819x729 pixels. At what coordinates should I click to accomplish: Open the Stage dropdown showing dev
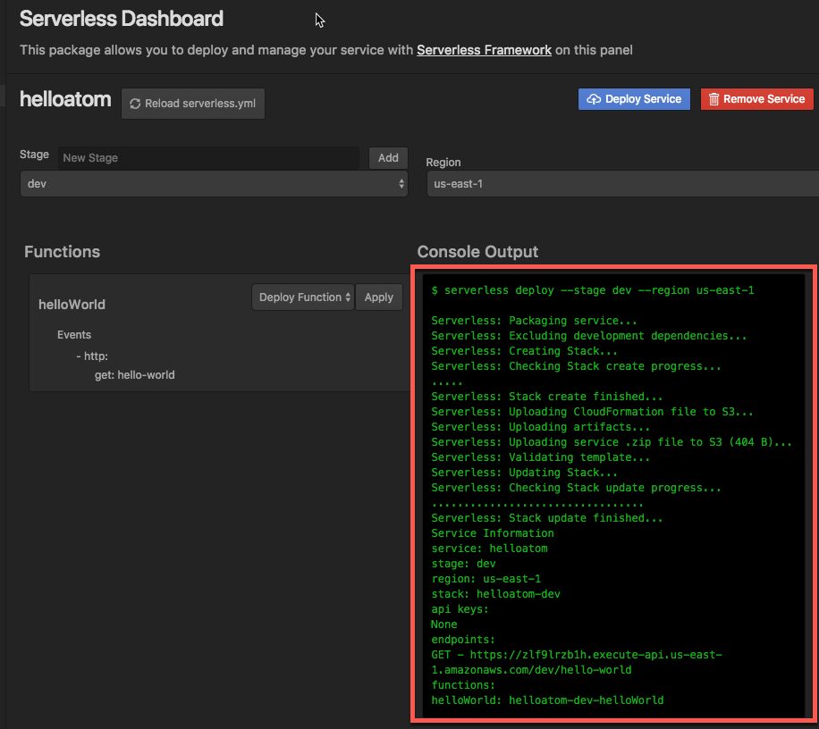pyautogui.click(x=214, y=183)
